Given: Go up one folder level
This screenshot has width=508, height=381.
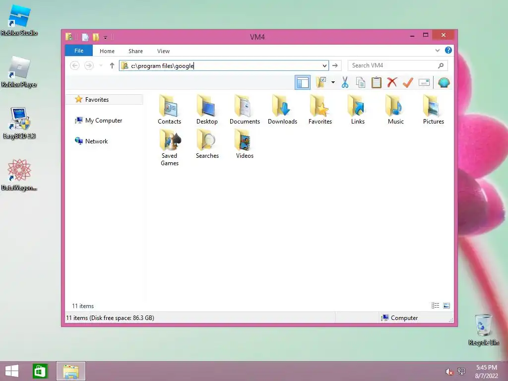Looking at the screenshot, I should pyautogui.click(x=112, y=66).
